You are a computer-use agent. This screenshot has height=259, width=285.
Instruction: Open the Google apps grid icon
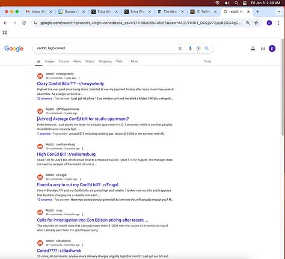coord(263,48)
